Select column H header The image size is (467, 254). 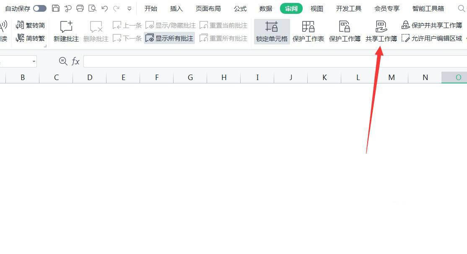[224, 78]
